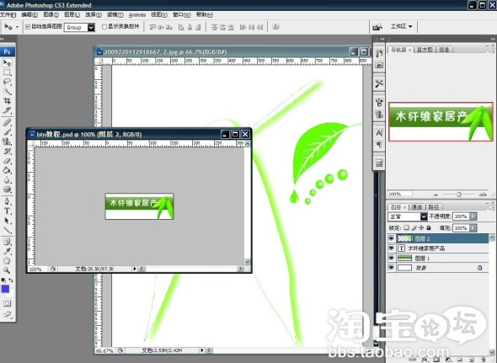The width and height of the screenshot is (497, 363).
Task: Select the Lasso tool
Action: [7, 82]
